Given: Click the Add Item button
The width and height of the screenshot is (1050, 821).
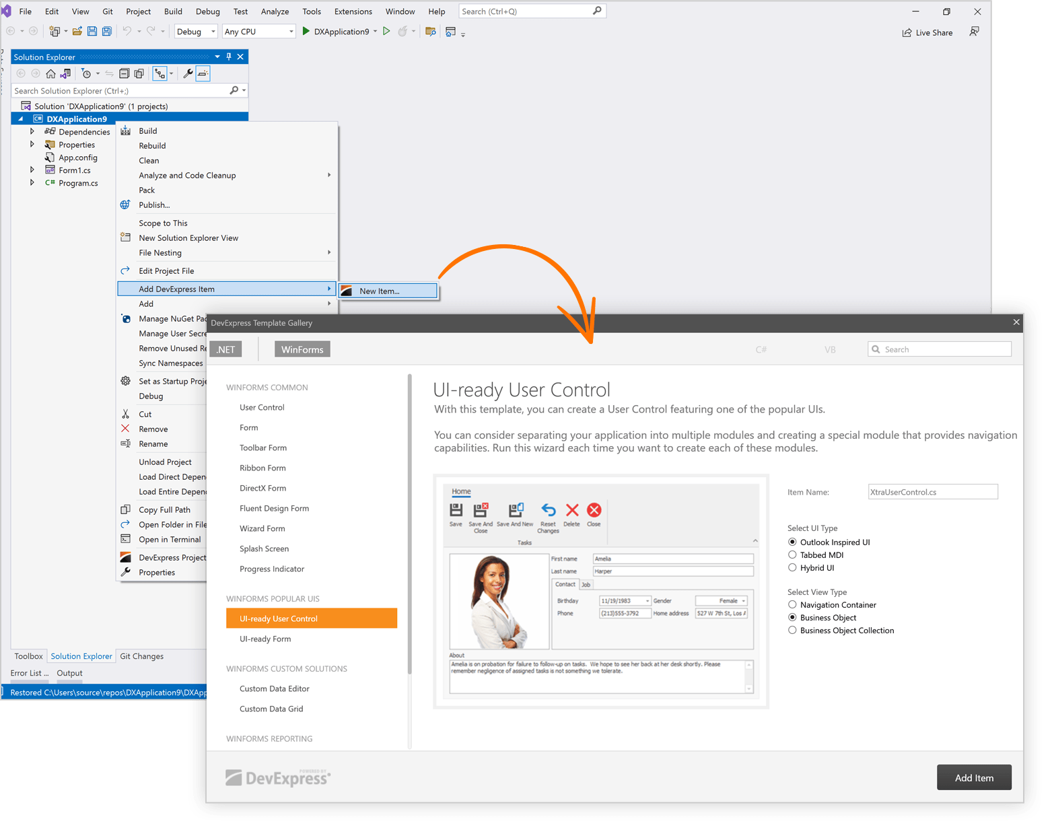Looking at the screenshot, I should [x=973, y=777].
